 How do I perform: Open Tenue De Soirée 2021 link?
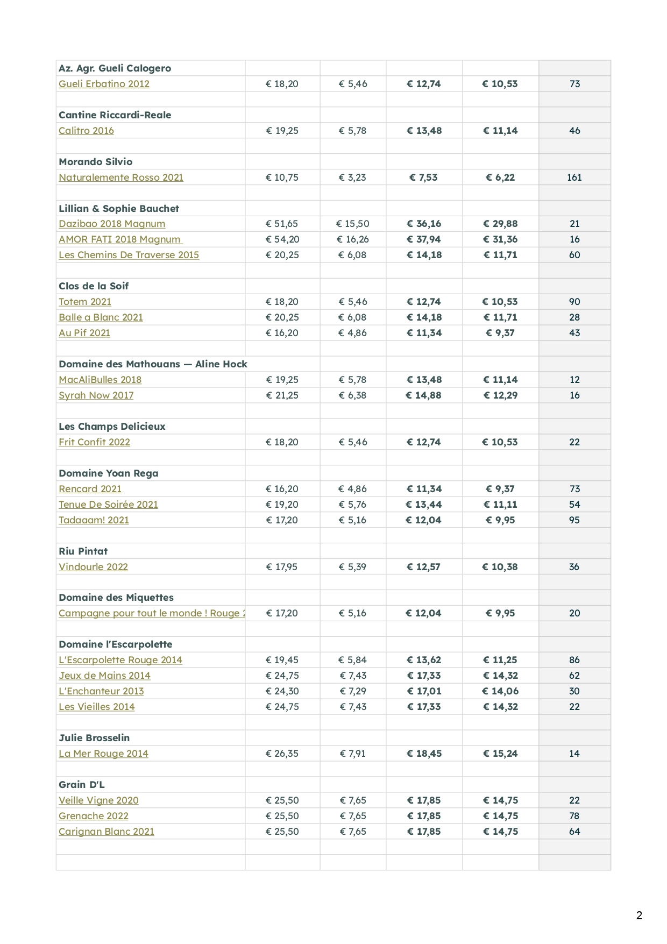(108, 505)
